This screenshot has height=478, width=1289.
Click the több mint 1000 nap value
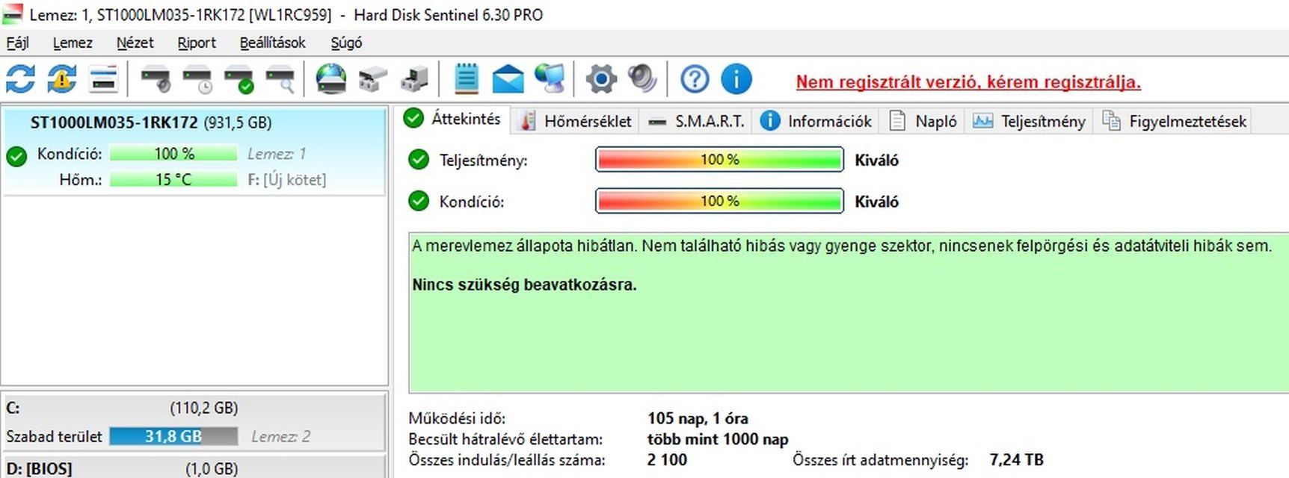tap(718, 439)
